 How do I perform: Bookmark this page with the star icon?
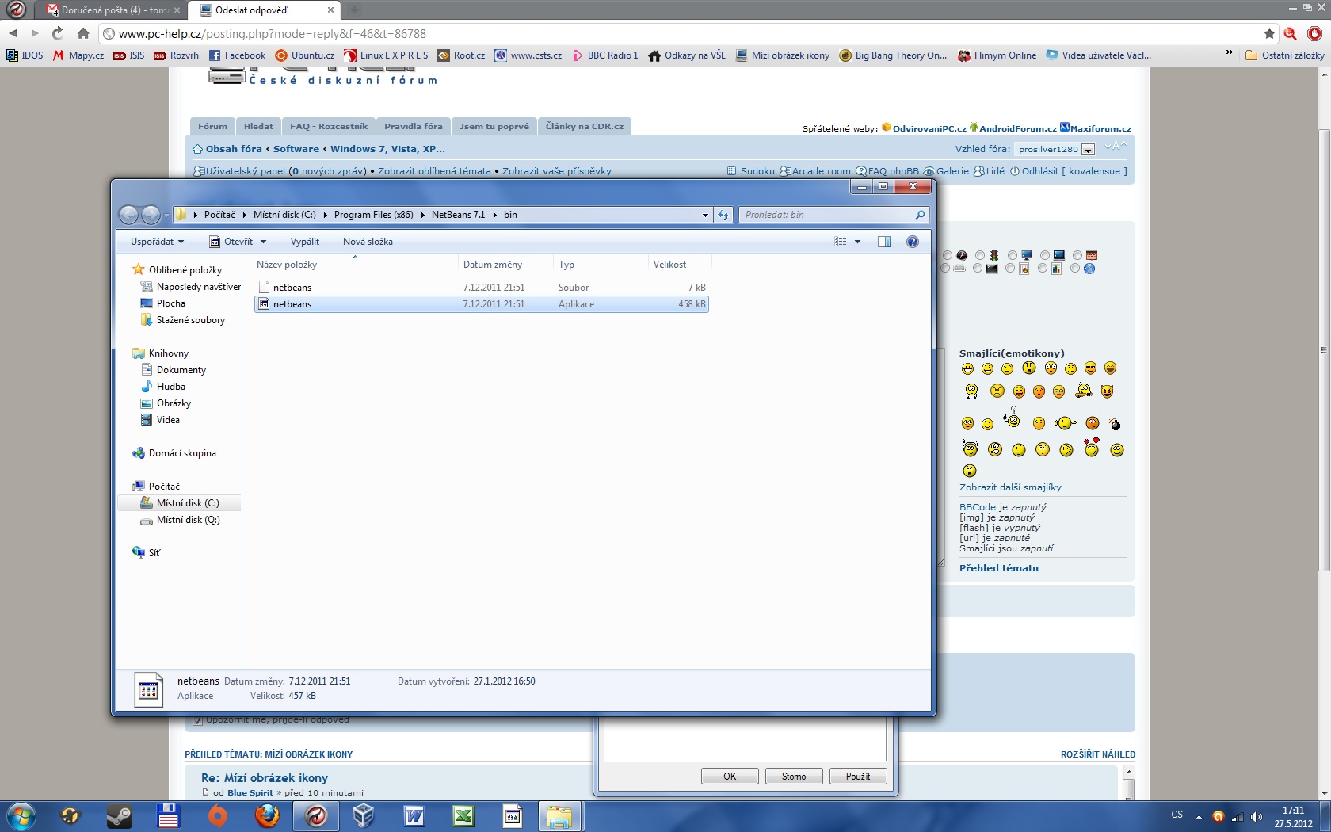pos(1269,33)
